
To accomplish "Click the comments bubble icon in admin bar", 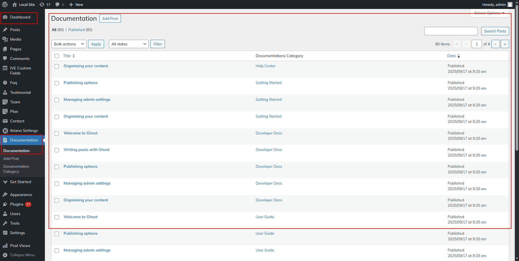I will coord(58,4).
